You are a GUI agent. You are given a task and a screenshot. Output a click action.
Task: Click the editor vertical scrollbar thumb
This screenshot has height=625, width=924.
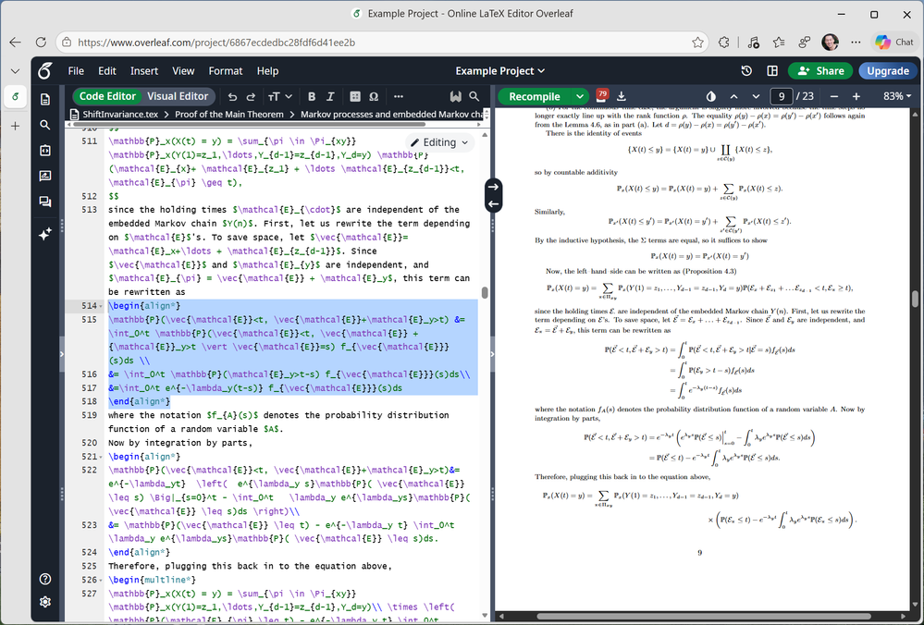[x=485, y=293]
